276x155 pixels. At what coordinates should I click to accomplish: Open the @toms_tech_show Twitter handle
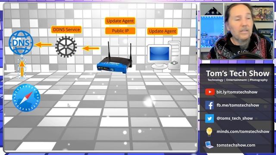tap(235, 118)
